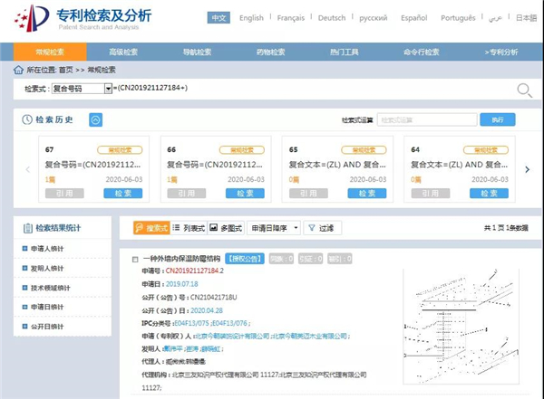Select 中文 language

click(219, 18)
